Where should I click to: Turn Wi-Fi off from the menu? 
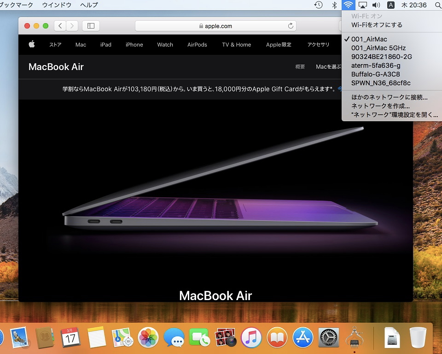click(x=392, y=25)
